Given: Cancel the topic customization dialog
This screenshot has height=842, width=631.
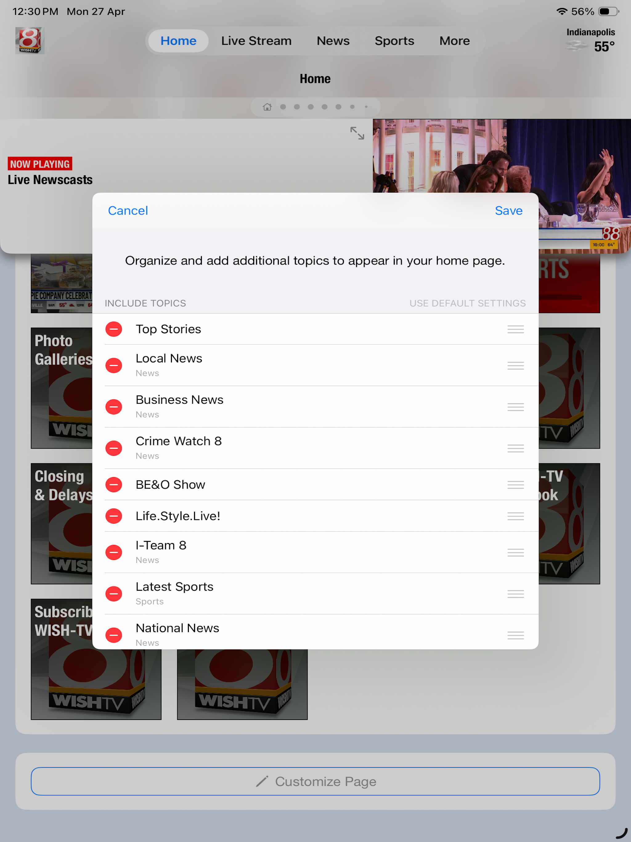Looking at the screenshot, I should [x=128, y=211].
